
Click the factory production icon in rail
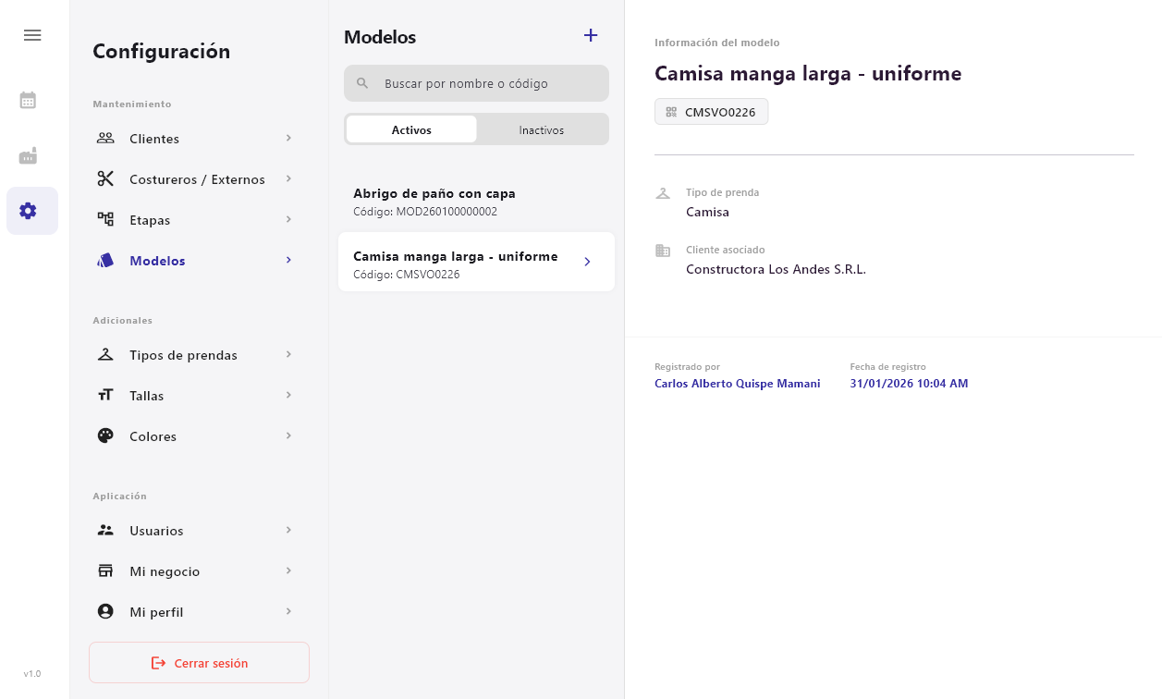29,155
